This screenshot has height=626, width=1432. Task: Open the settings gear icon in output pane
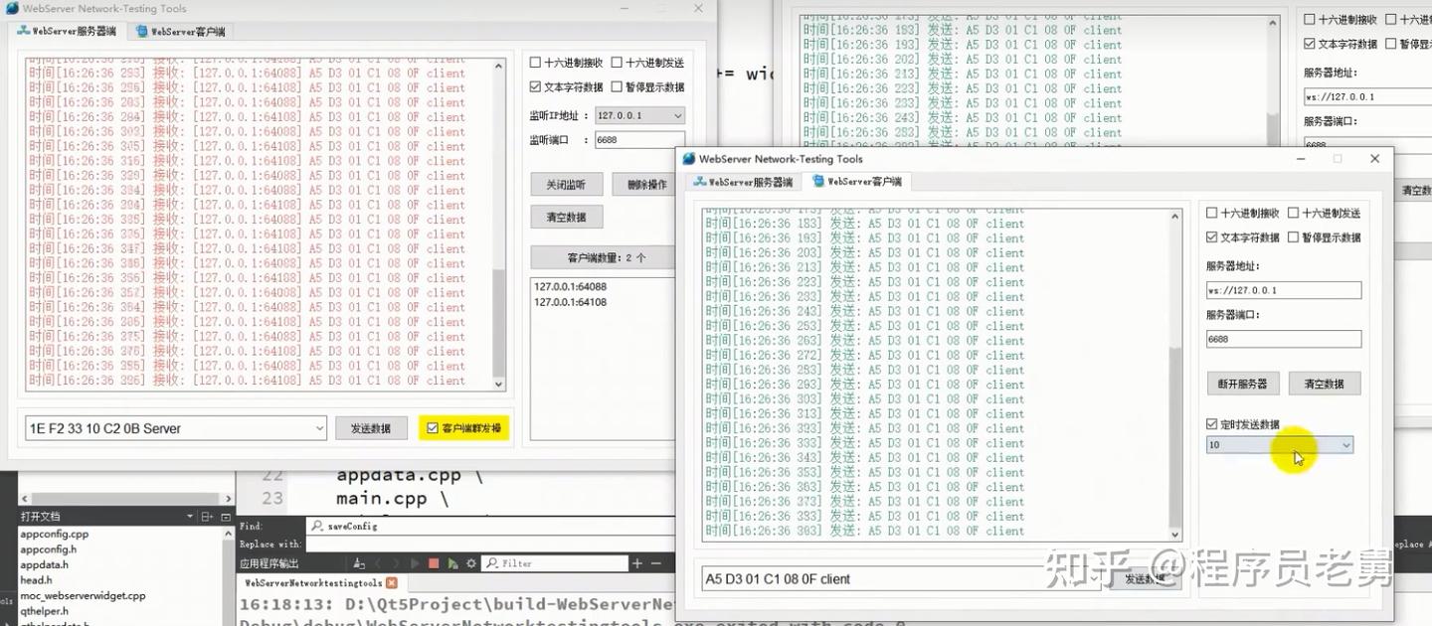[x=471, y=562]
